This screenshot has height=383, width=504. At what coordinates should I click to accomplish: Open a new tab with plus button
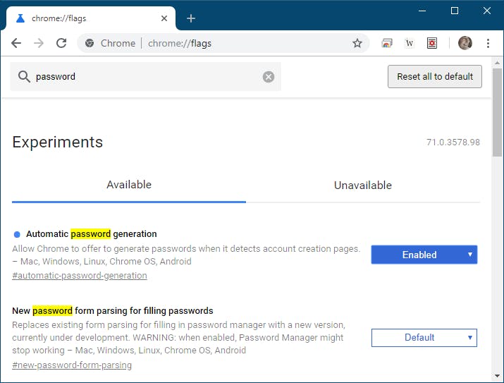[x=191, y=18]
